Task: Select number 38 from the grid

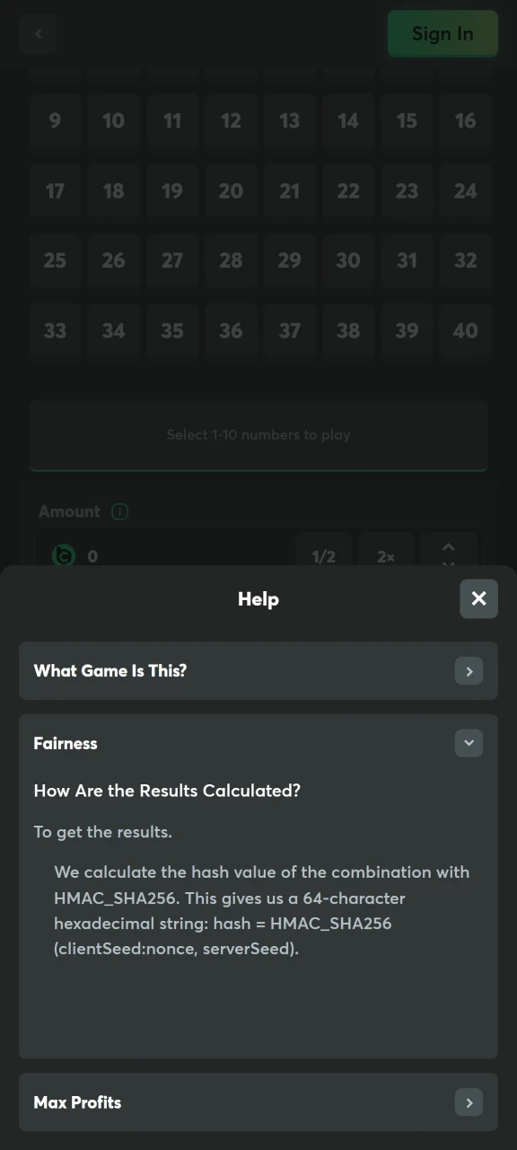Action: pyautogui.click(x=348, y=331)
